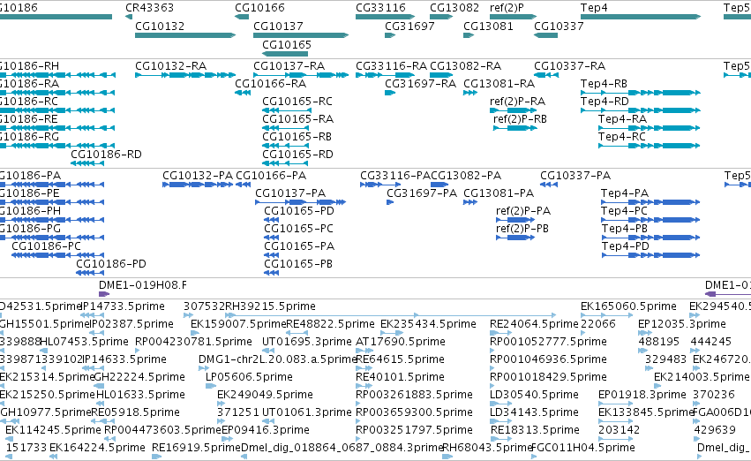Select EST HL01633.5prime label

tap(140, 395)
